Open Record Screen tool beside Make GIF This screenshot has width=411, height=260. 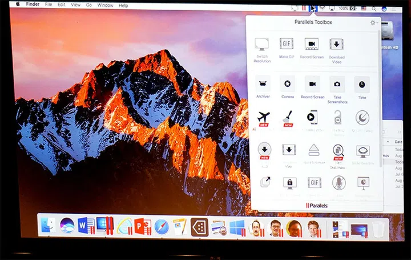click(x=312, y=48)
